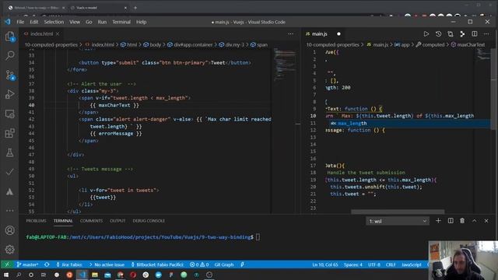Viewport: 498px width, 280px height.
Task: Click the git graph icon in editor toolbar
Action: pyautogui.click(x=462, y=34)
